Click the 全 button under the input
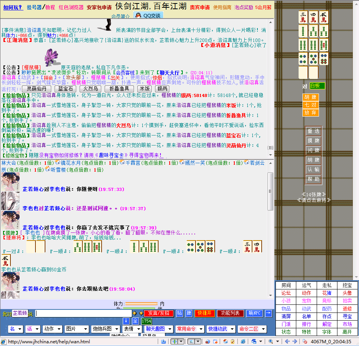The image size is (359, 346). 135,321
